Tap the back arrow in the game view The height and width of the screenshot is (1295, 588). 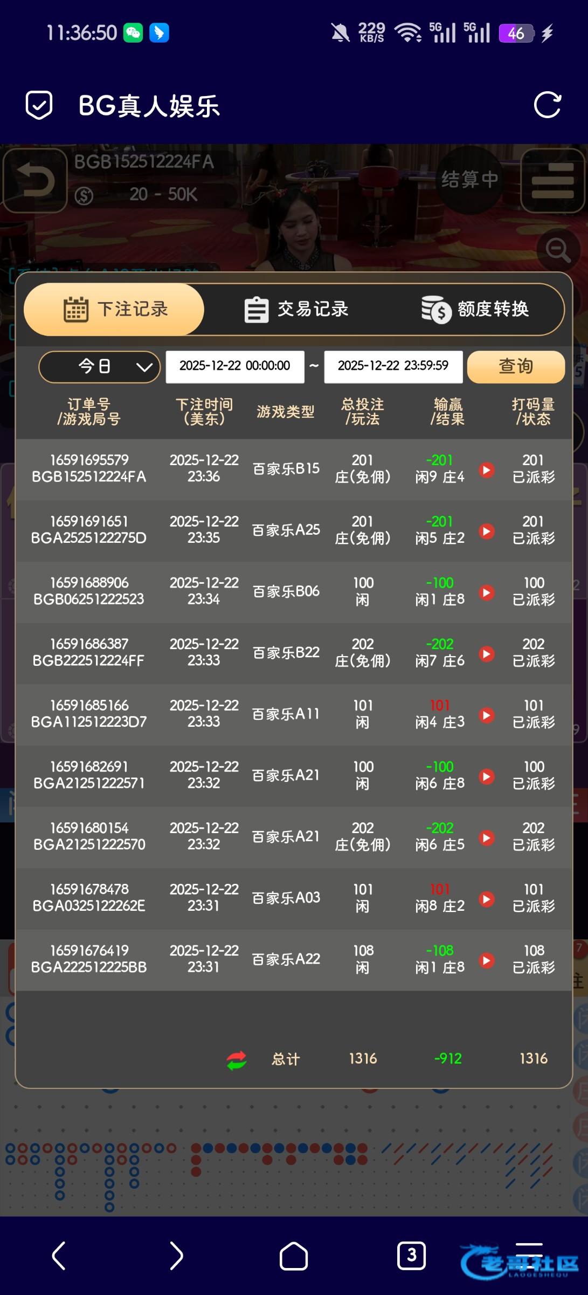point(35,180)
